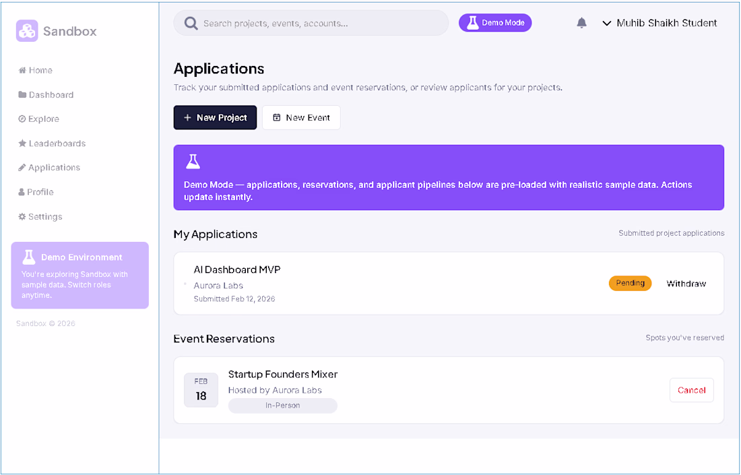Open the Explore page
Viewport: 741px width, 475px height.
pos(39,119)
